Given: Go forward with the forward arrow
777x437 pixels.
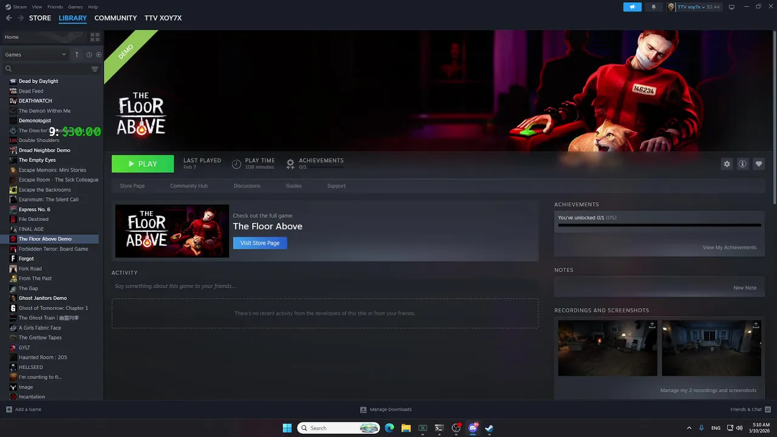Looking at the screenshot, I should click(x=21, y=18).
